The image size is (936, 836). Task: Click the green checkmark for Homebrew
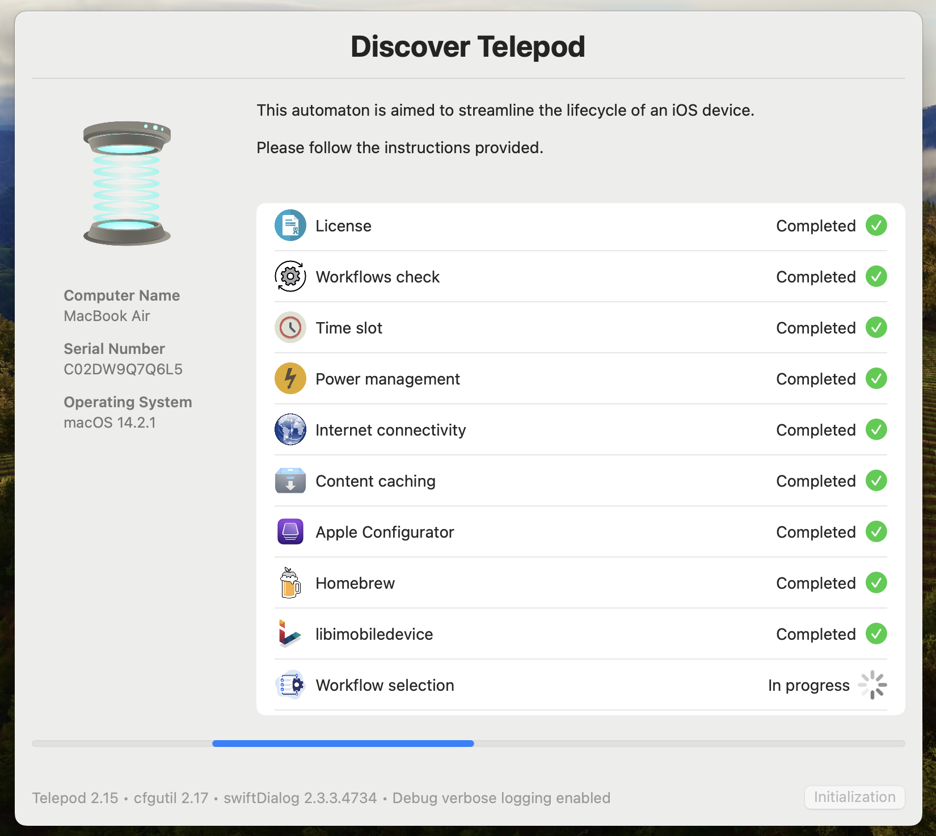click(876, 583)
